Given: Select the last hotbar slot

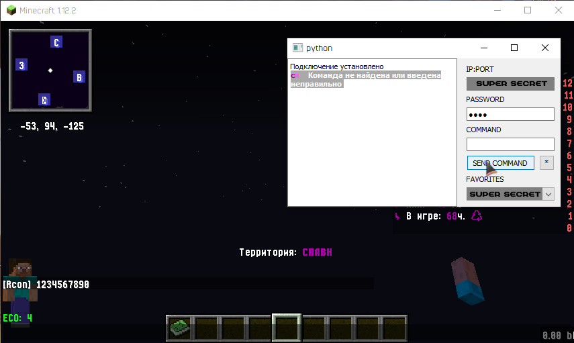Looking at the screenshot, I should tap(393, 328).
